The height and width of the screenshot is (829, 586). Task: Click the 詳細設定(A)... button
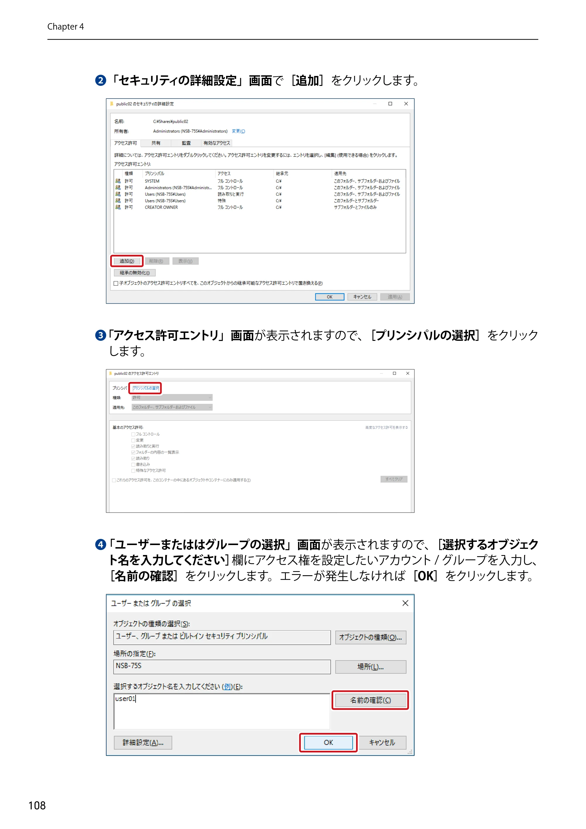143,742
